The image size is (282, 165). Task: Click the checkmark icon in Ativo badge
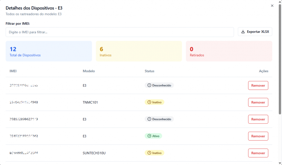click(149, 136)
